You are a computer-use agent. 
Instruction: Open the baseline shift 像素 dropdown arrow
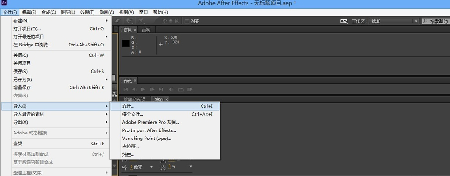(151, 167)
